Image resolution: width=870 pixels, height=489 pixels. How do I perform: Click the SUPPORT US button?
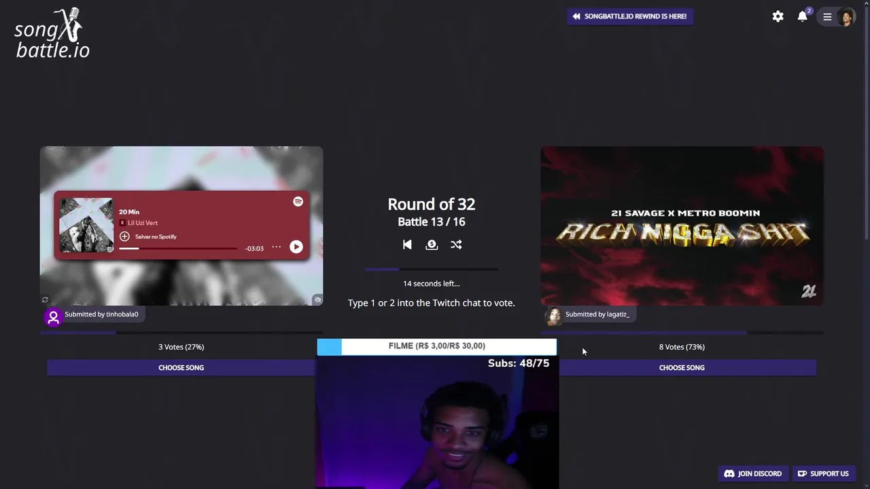823,473
